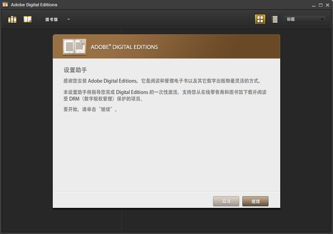
Task: Click the Adobe Digital Editions logo in the dialog
Action: (75, 47)
